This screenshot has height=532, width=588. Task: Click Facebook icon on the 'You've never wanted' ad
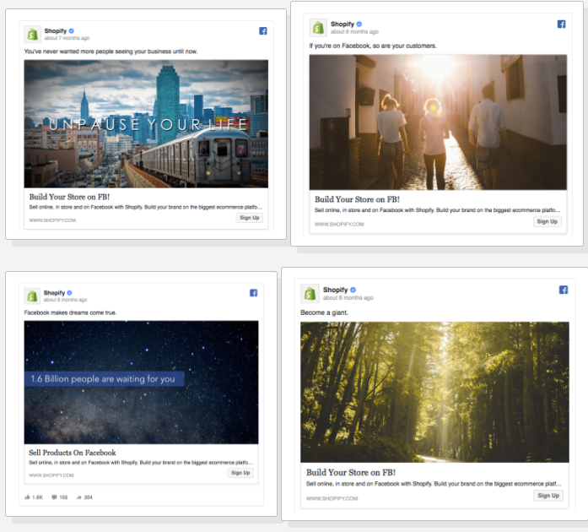tap(263, 30)
